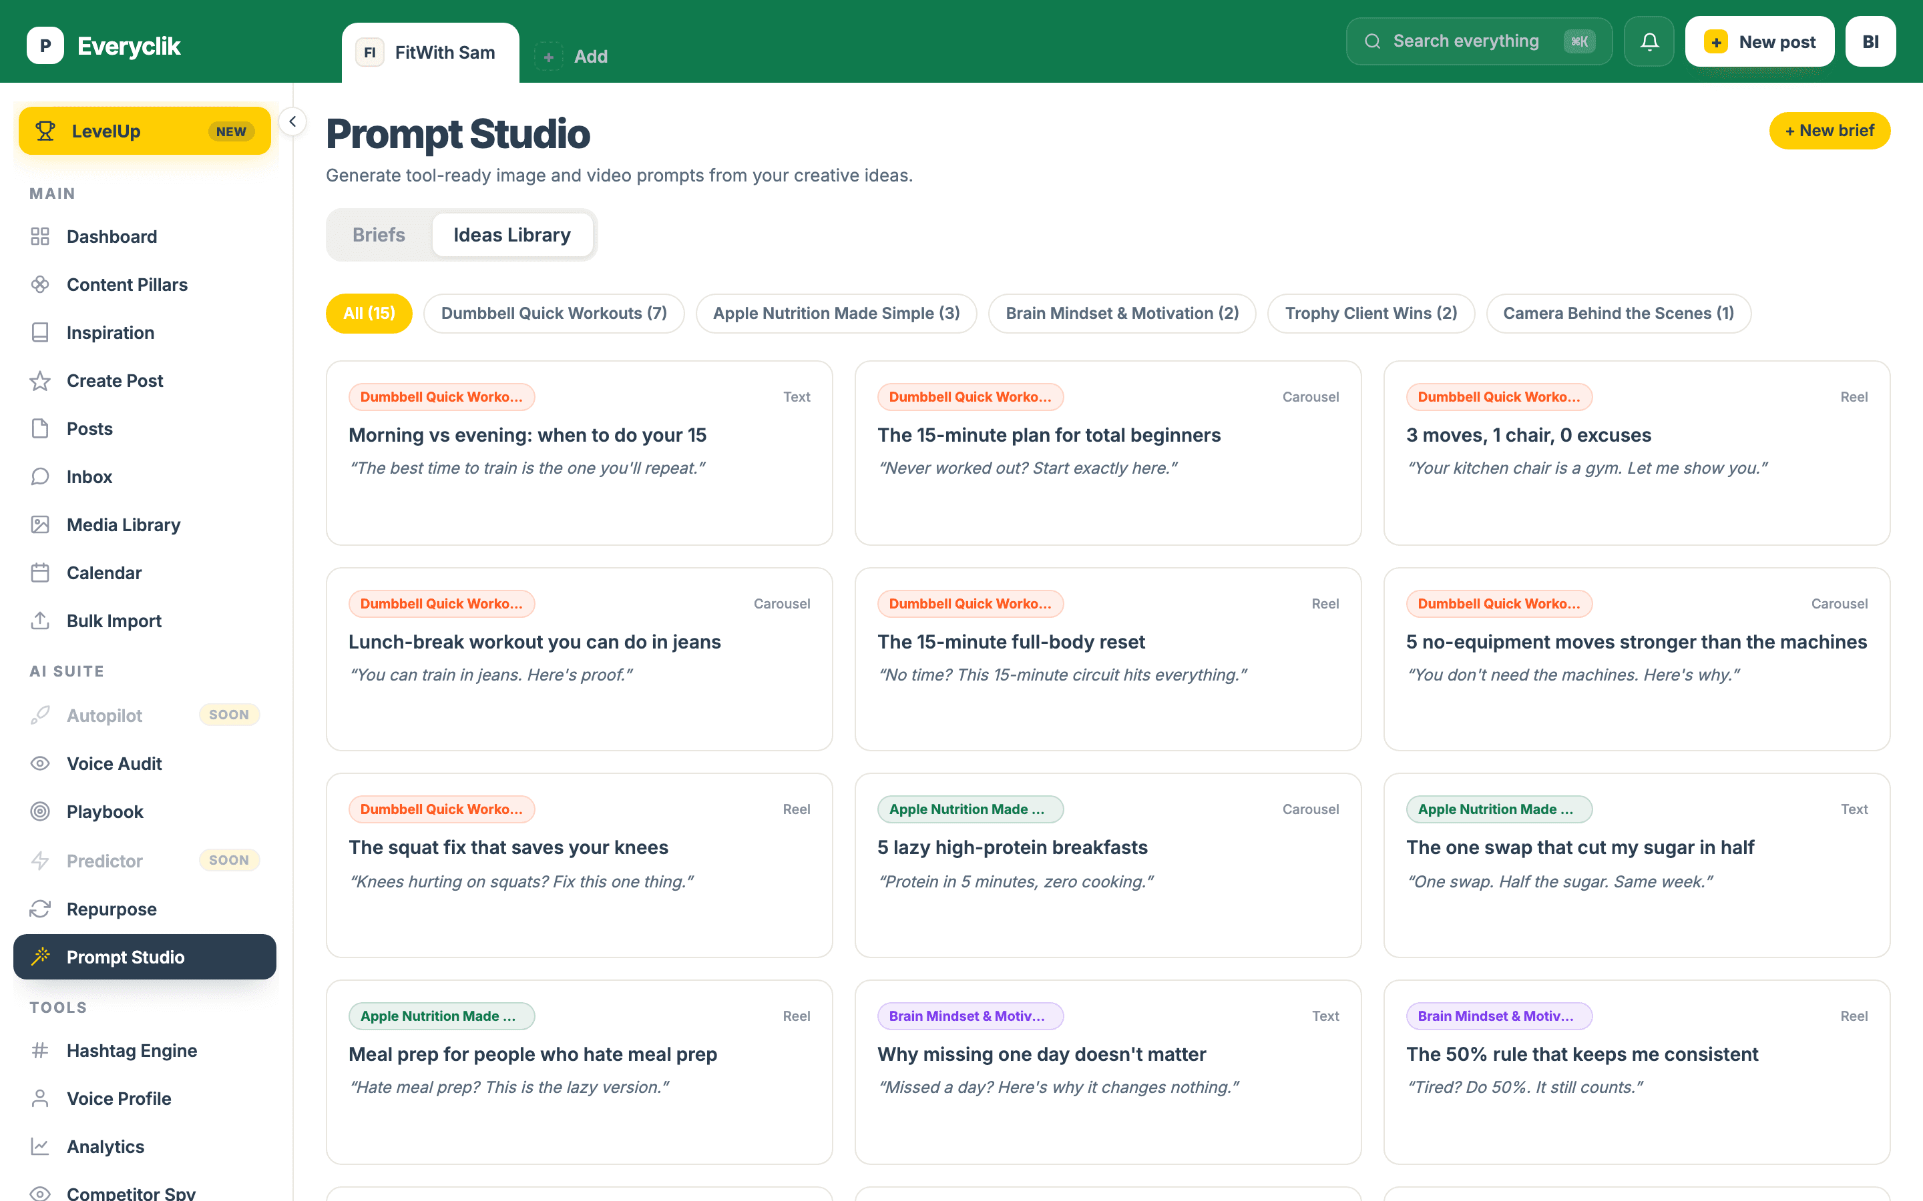Filter by Camera Behind the Scenes (1)
The image size is (1923, 1201).
(x=1619, y=313)
